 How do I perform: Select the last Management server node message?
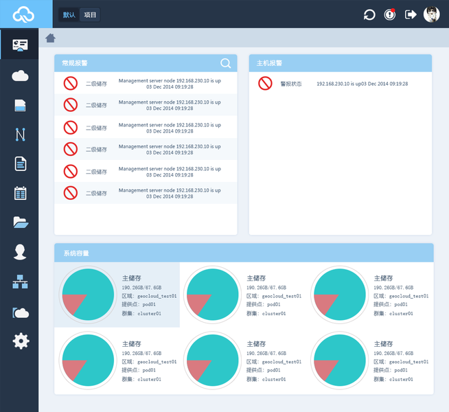[170, 193]
